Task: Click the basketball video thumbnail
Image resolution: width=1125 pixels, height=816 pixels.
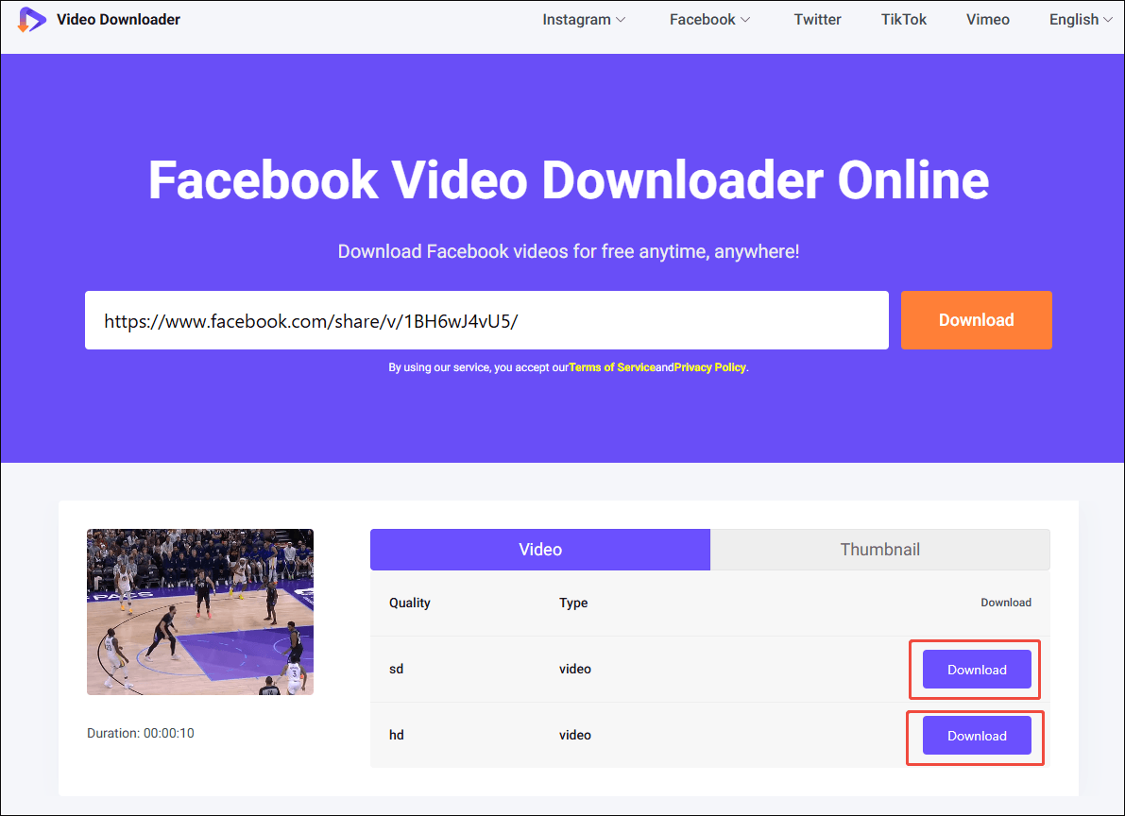Action: point(200,612)
